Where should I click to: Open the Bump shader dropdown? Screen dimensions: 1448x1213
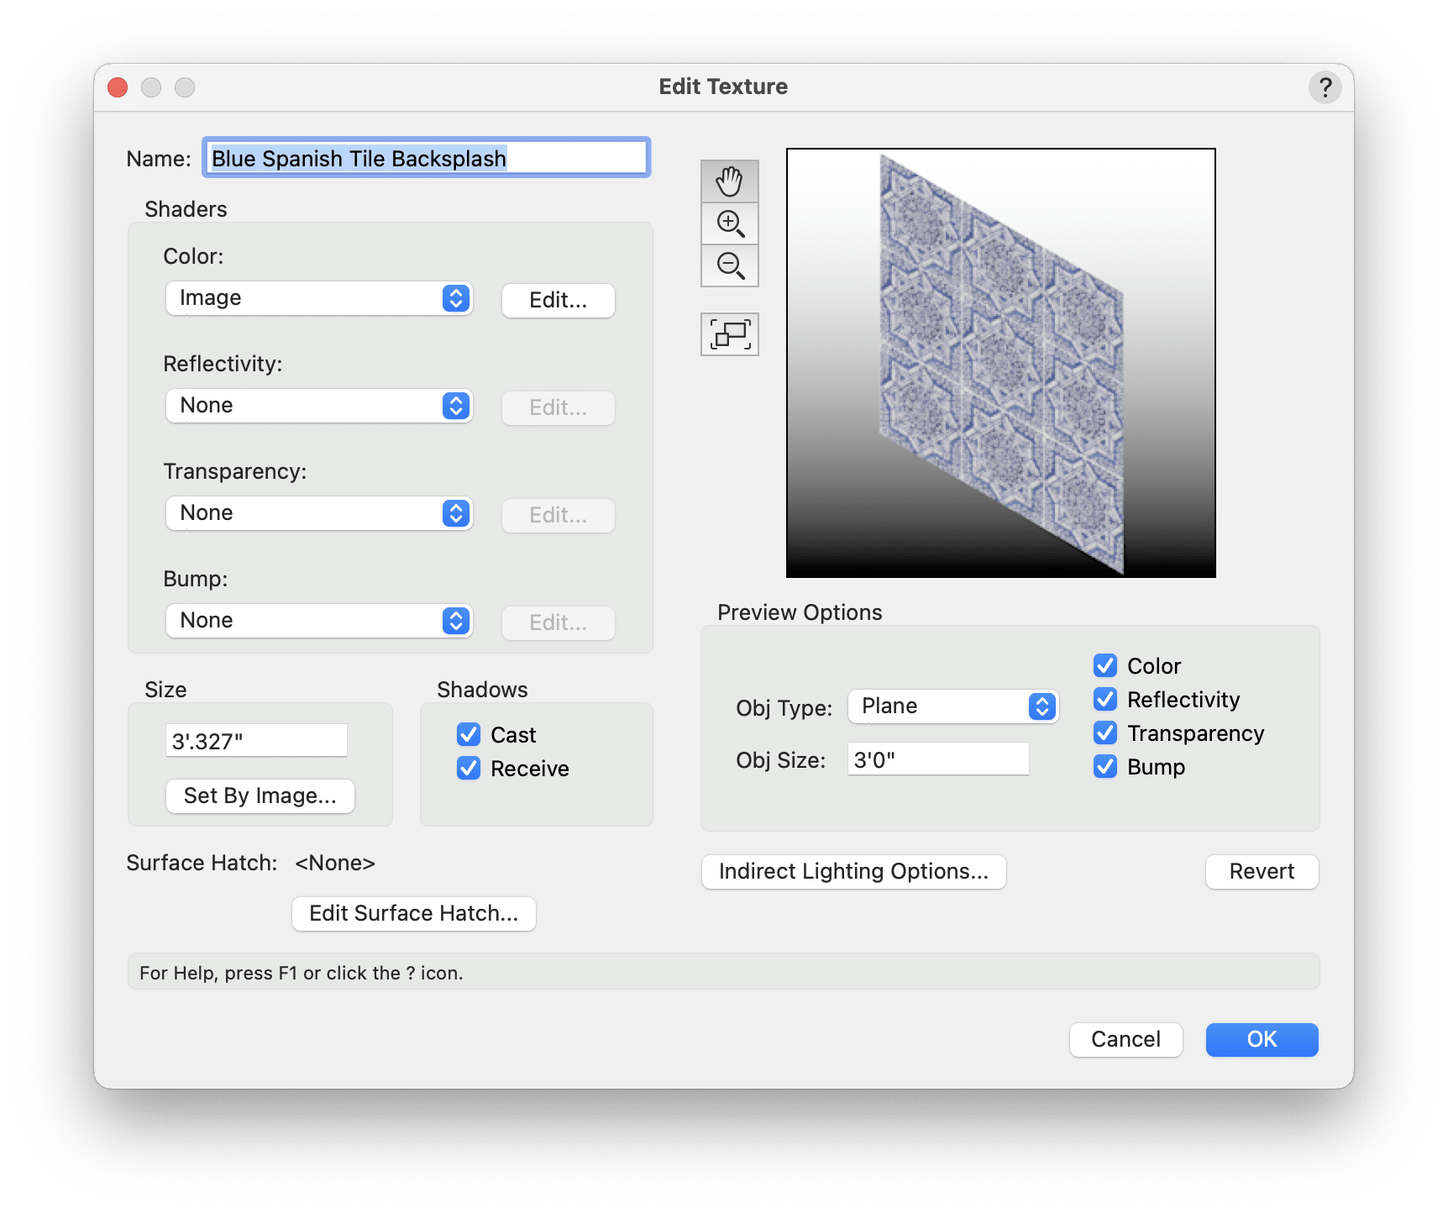(319, 620)
